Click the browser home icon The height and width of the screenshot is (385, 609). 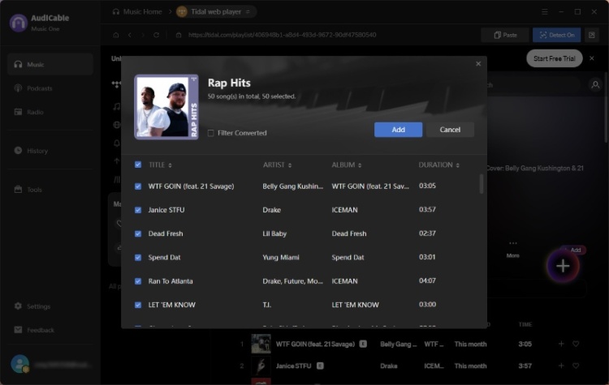116,35
